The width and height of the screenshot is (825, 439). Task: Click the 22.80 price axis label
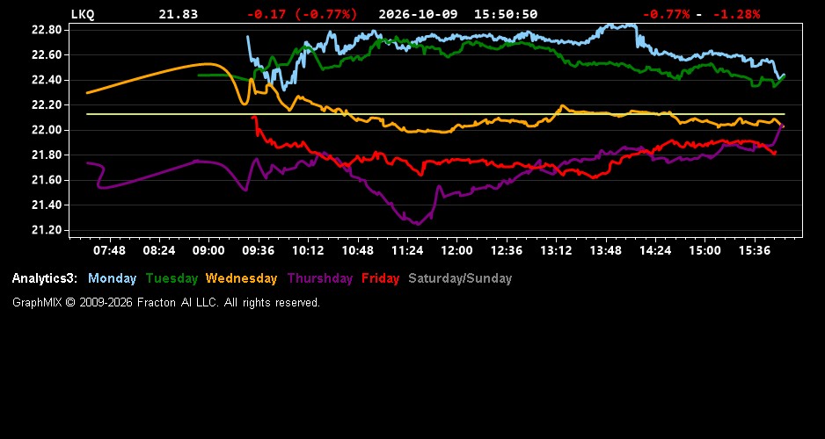point(47,30)
